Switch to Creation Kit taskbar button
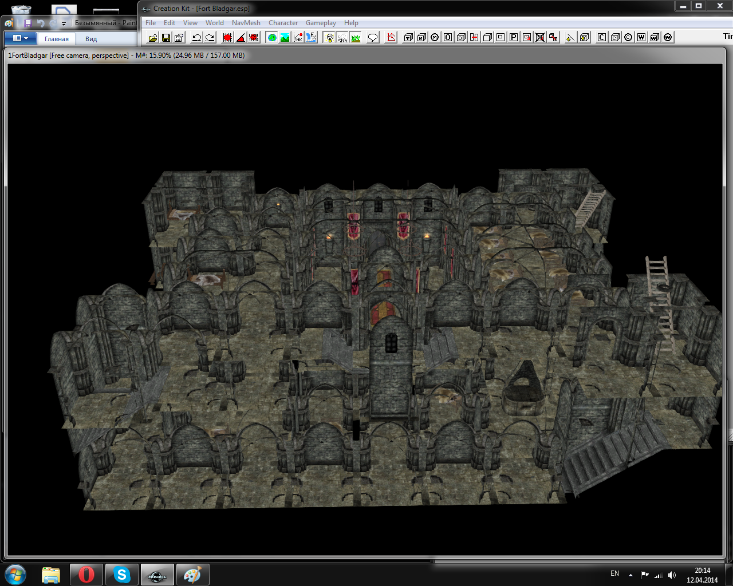This screenshot has height=586, width=733. click(x=157, y=575)
